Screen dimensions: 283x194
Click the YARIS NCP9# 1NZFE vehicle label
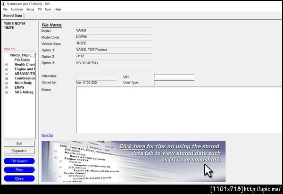tap(15, 25)
